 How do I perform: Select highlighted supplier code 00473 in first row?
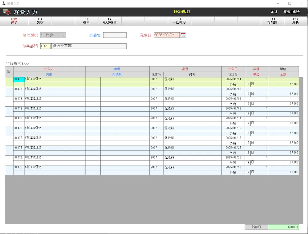(x=19, y=79)
